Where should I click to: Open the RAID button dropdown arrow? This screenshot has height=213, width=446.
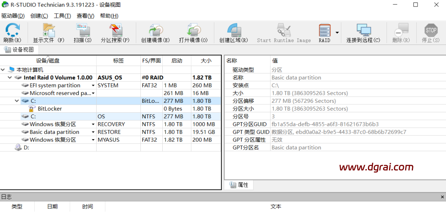[337, 33]
